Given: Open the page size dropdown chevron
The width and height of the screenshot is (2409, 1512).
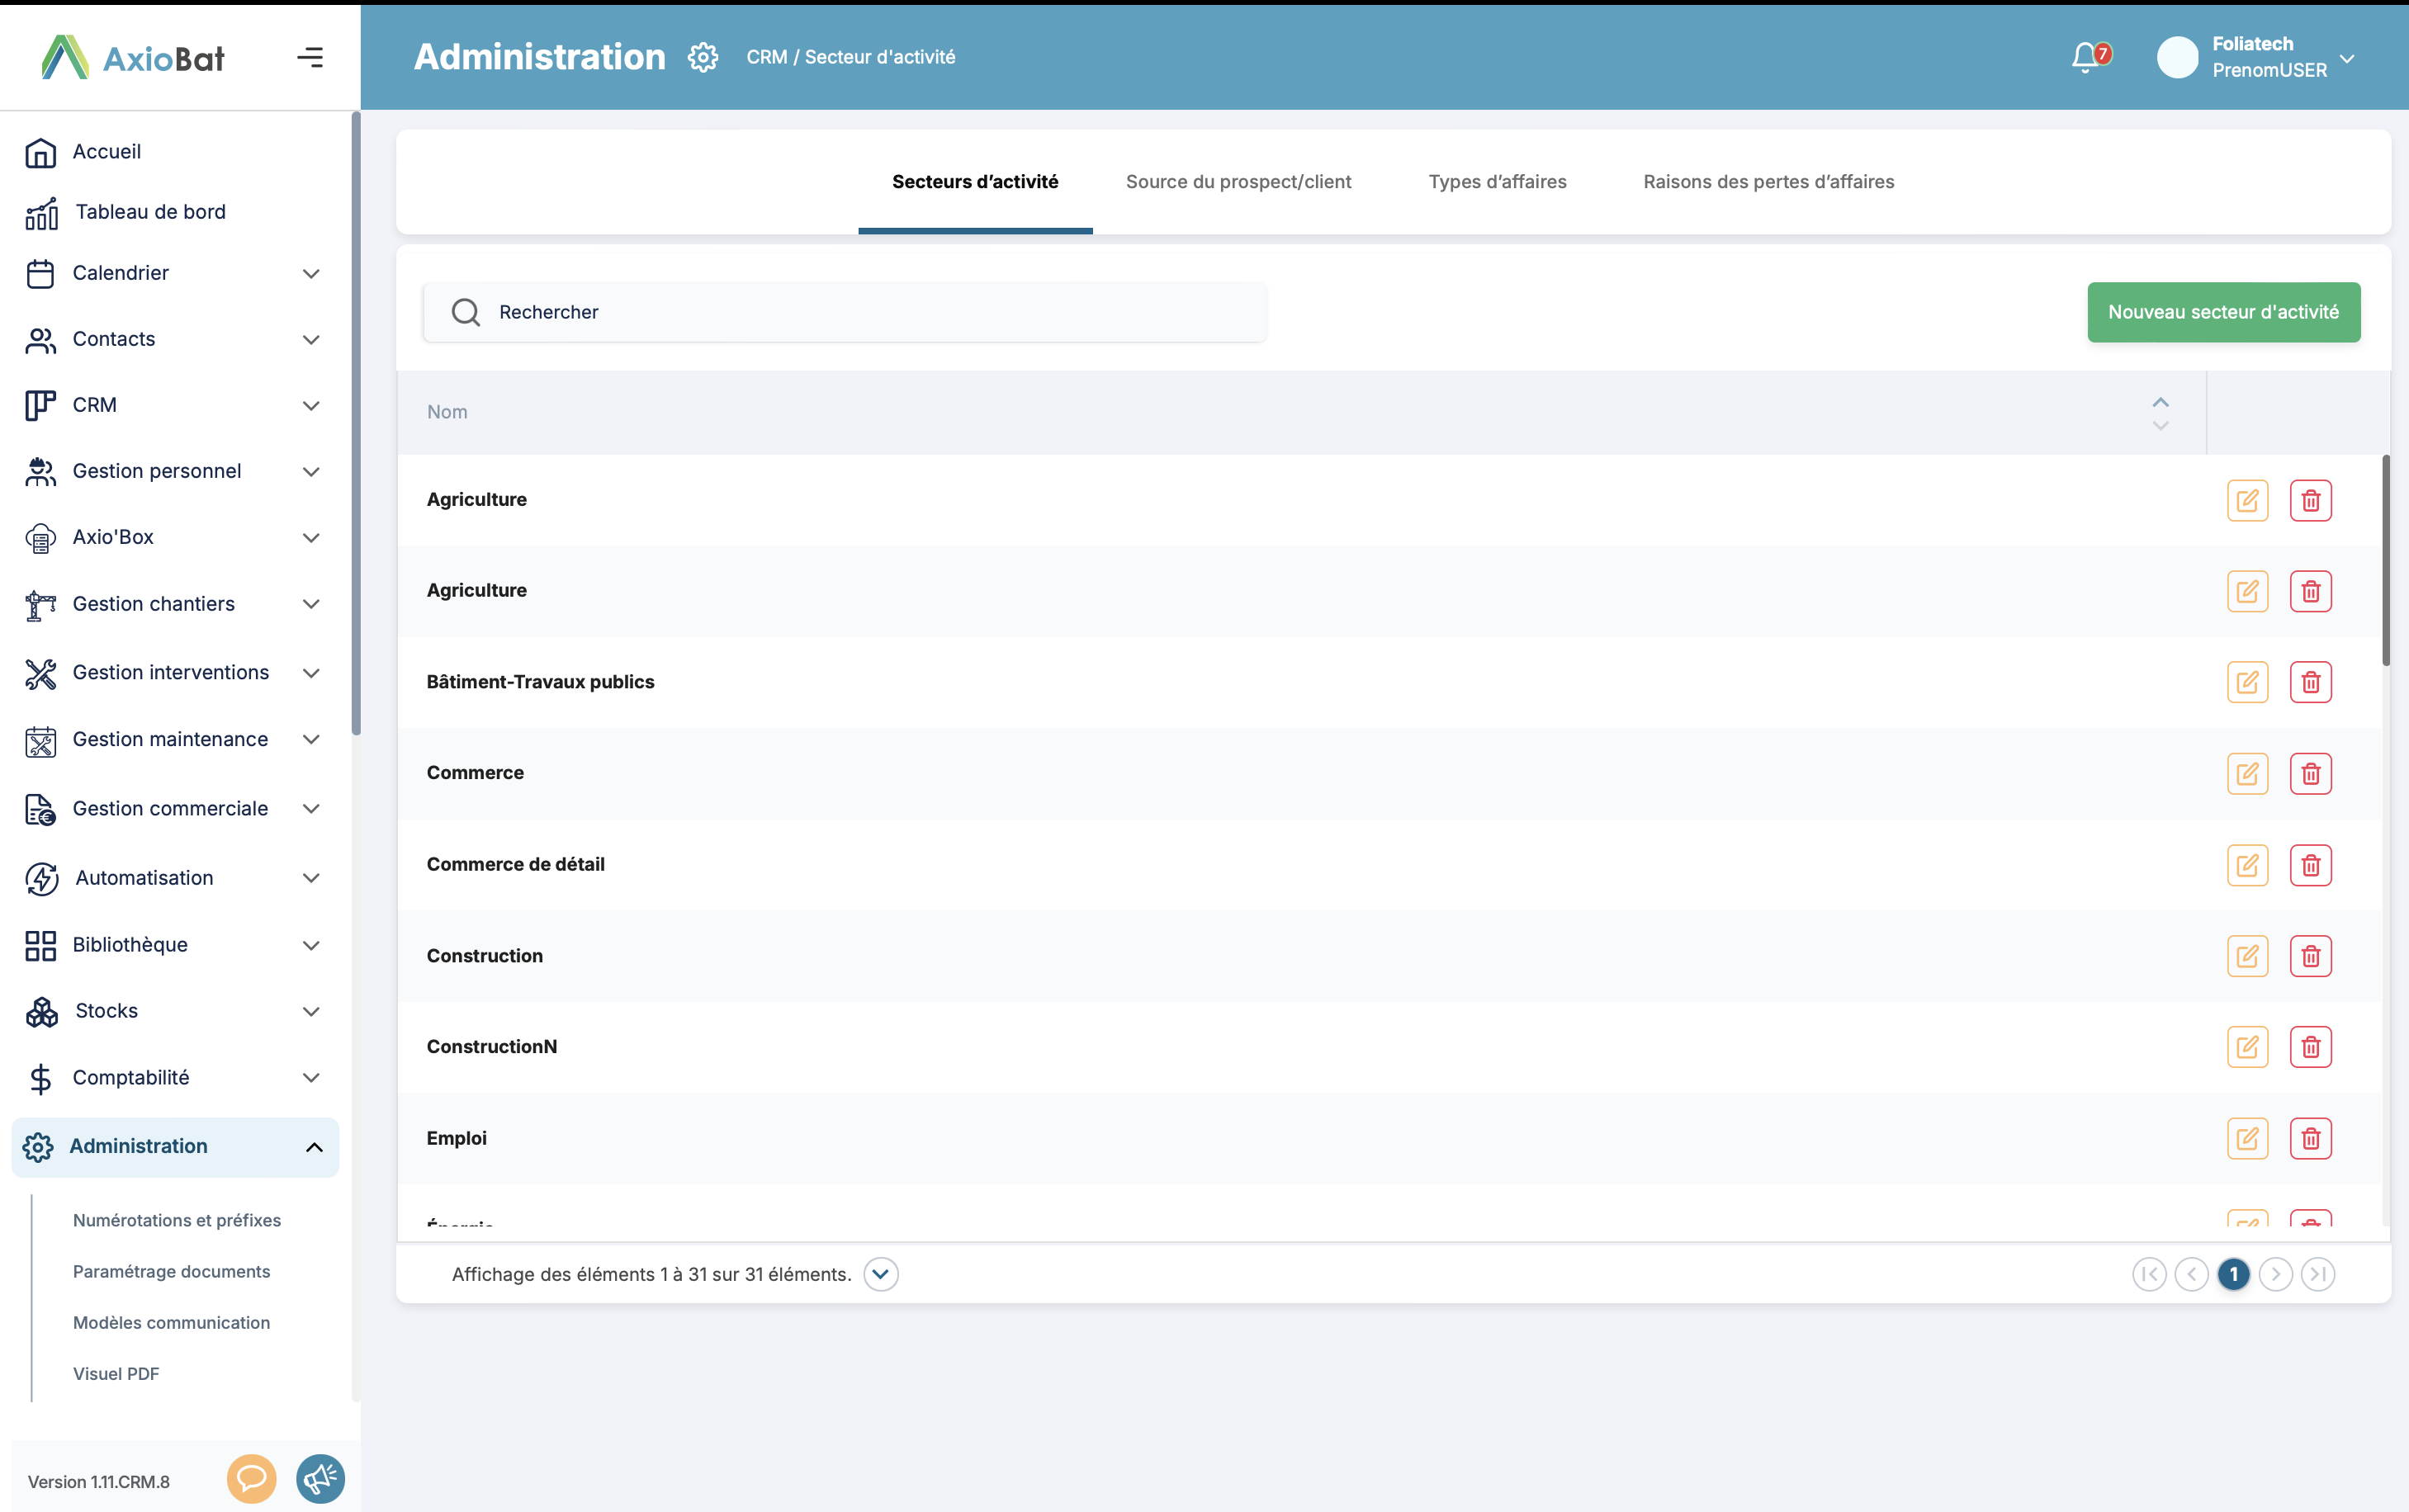Looking at the screenshot, I should tap(880, 1274).
